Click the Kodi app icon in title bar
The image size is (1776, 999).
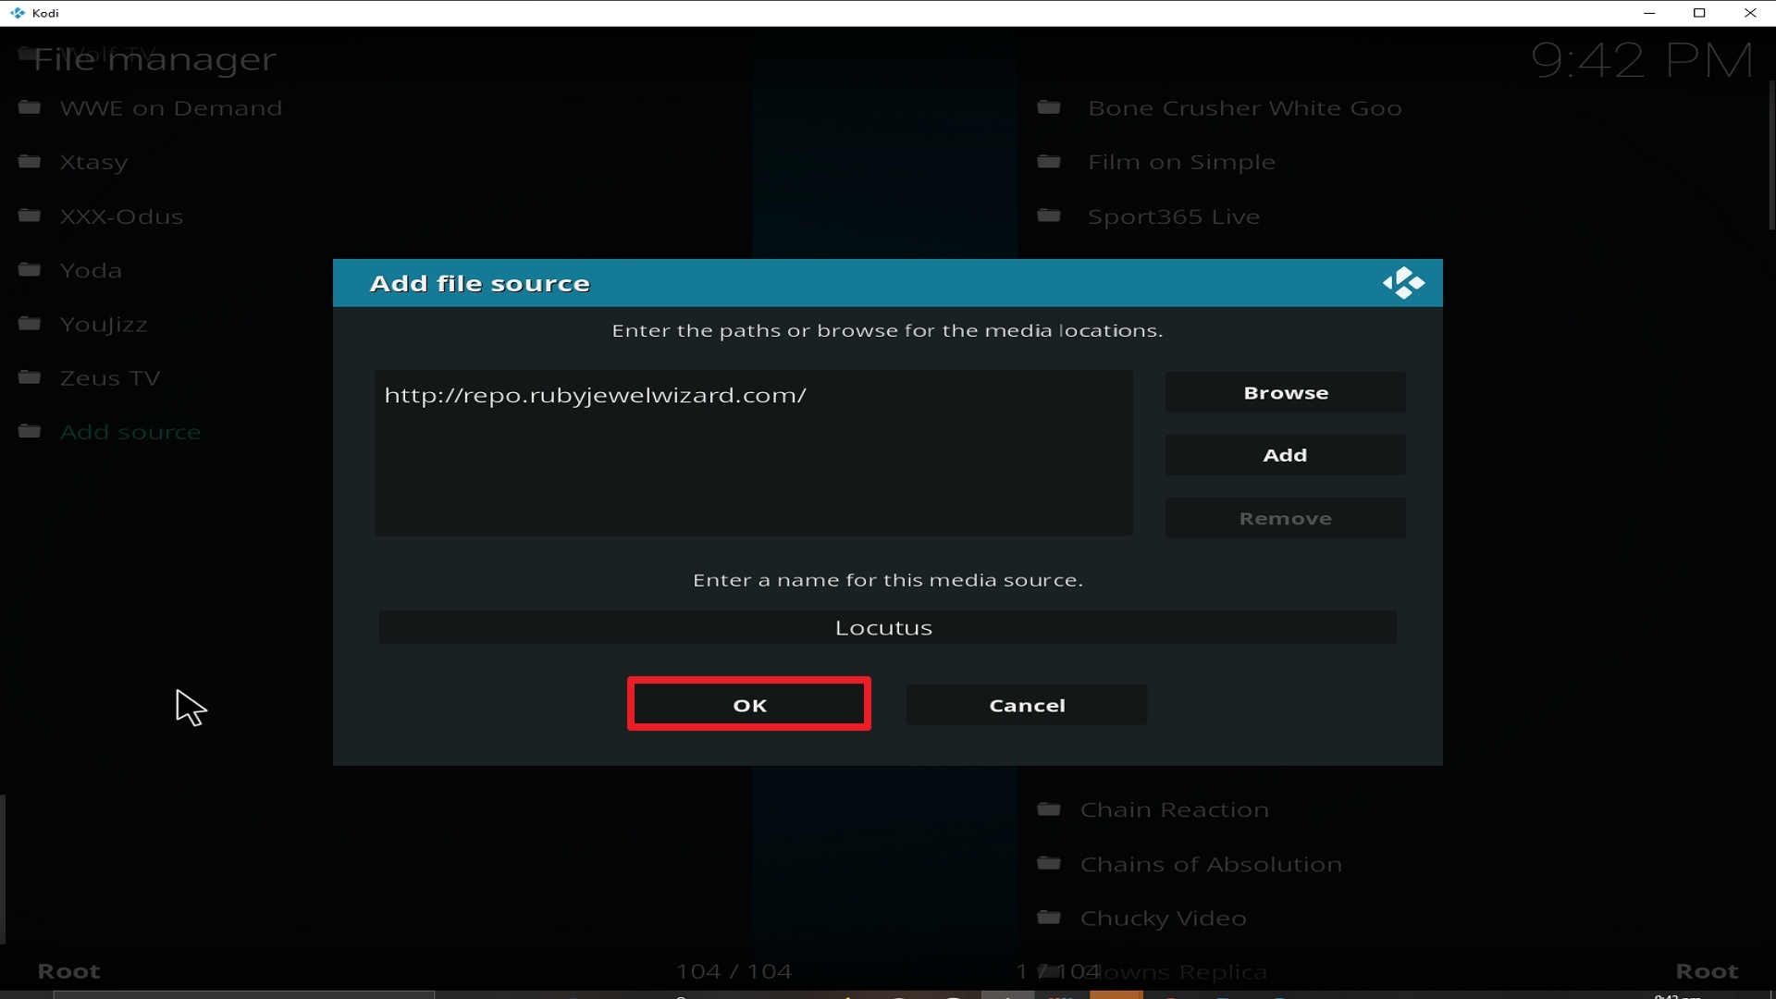point(18,13)
